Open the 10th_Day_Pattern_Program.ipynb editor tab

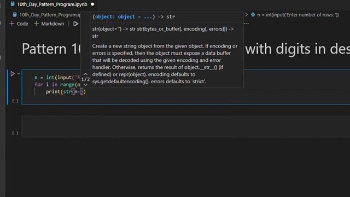52,4
